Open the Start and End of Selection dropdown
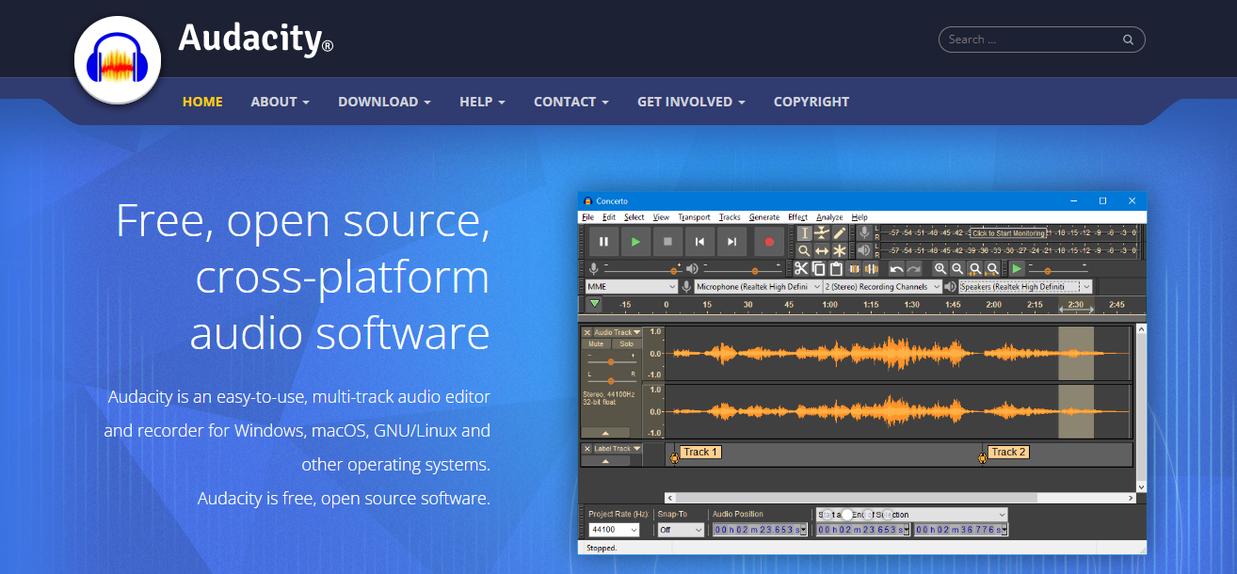 pyautogui.click(x=911, y=515)
